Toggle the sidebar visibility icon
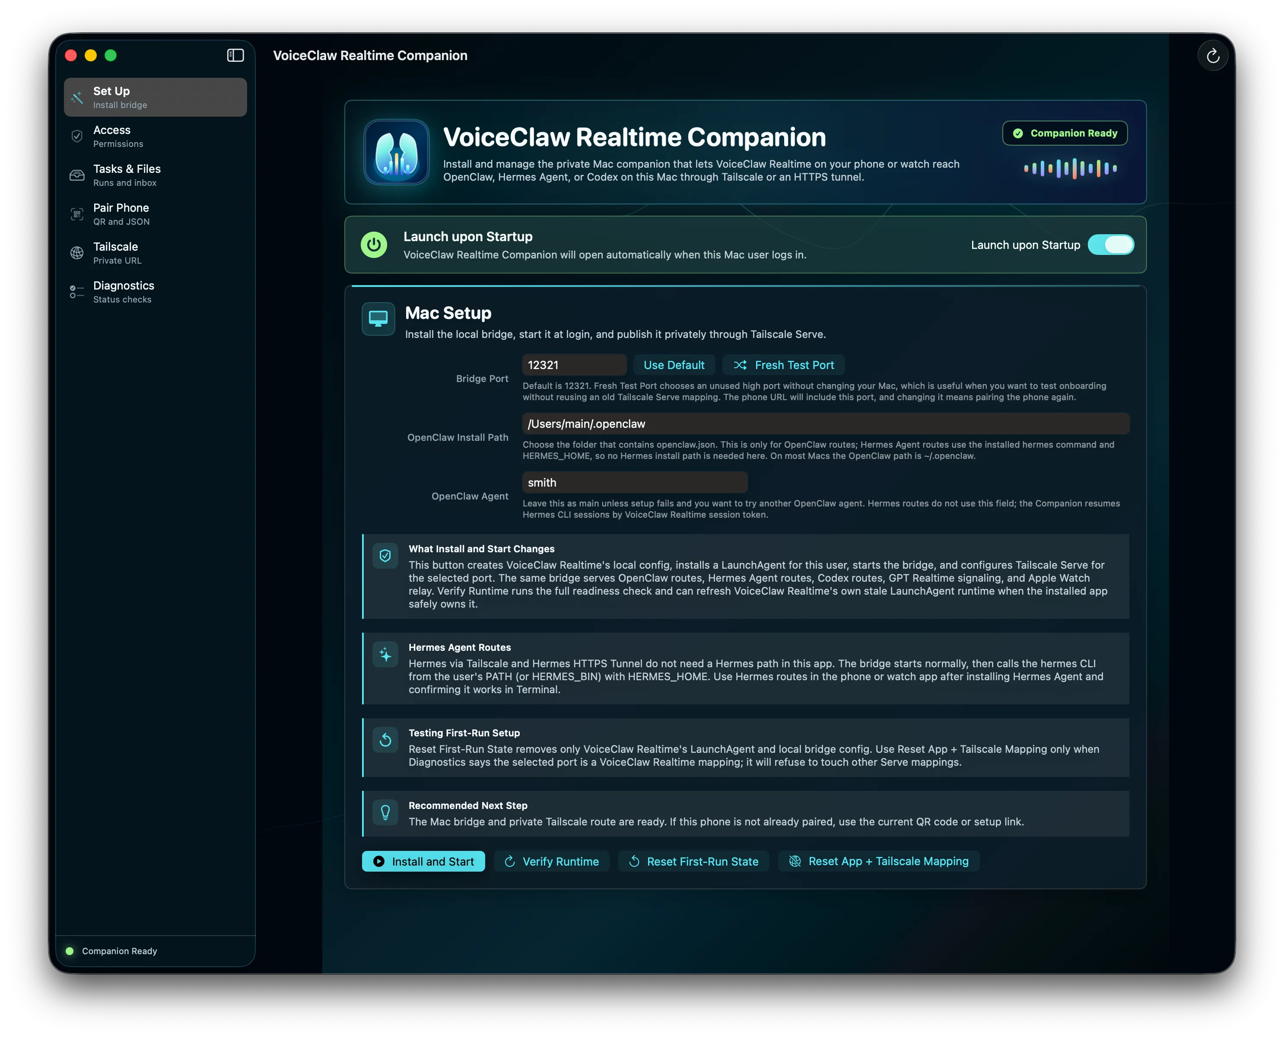 coord(235,56)
